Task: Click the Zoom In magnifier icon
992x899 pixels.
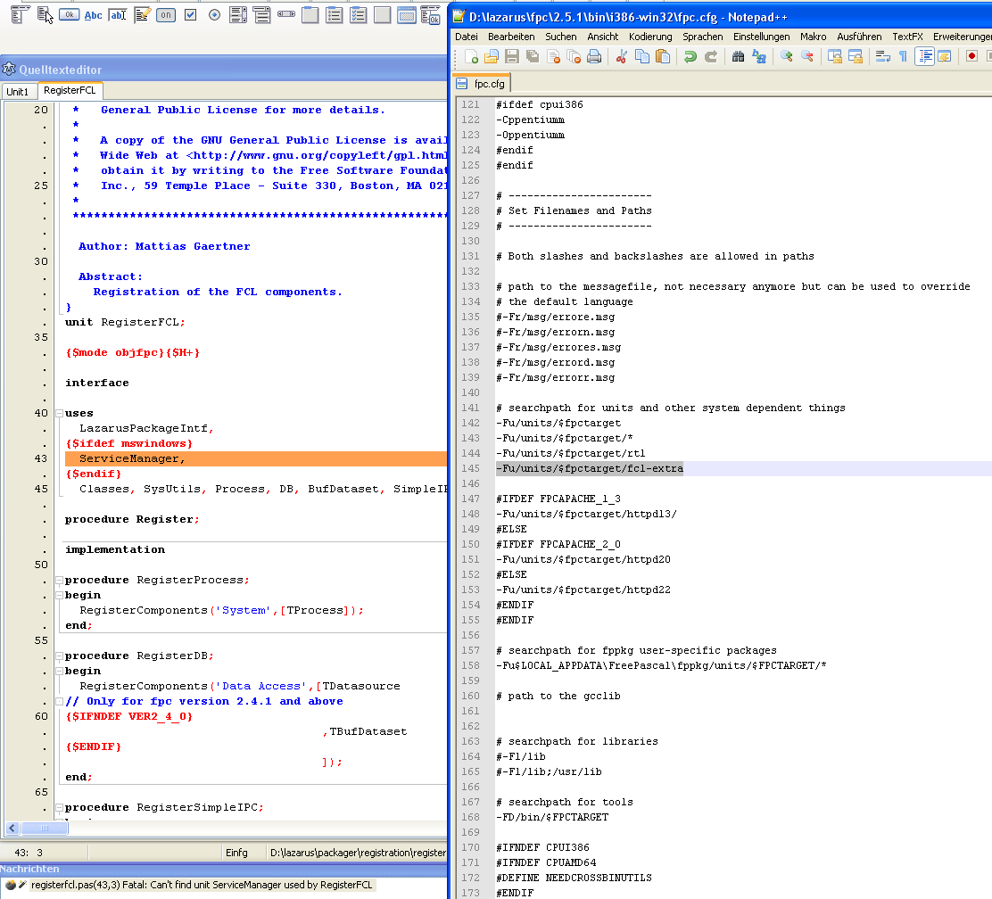Action: (x=786, y=56)
